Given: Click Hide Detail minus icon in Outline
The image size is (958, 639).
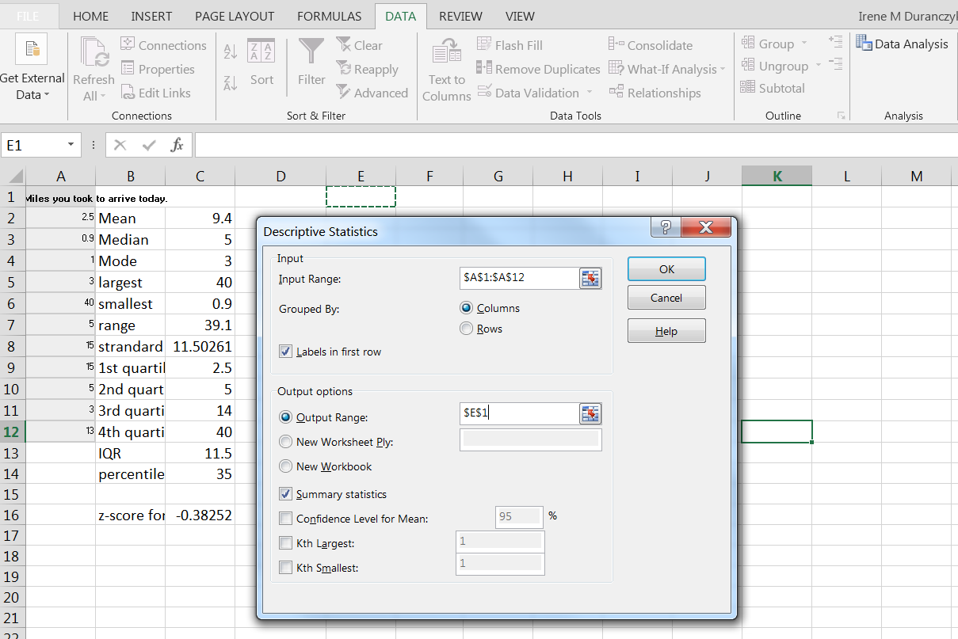Looking at the screenshot, I should [835, 63].
